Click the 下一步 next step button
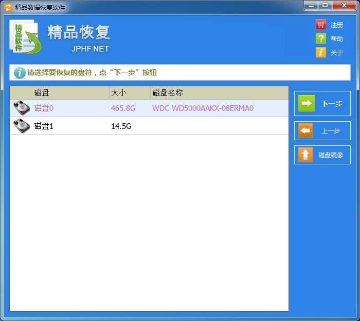360x321 pixels. pyautogui.click(x=322, y=103)
